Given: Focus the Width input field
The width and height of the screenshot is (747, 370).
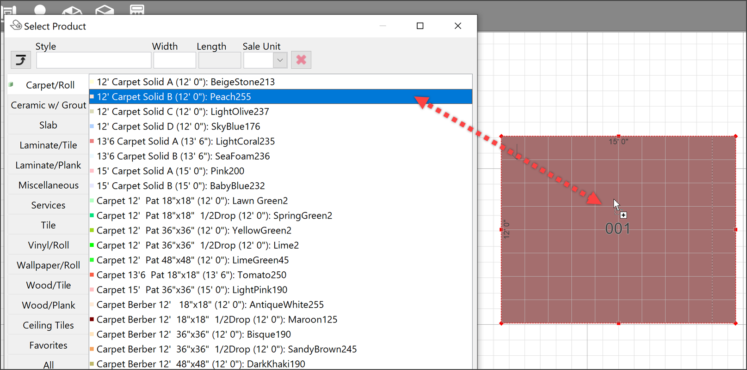Looking at the screenshot, I should click(174, 60).
